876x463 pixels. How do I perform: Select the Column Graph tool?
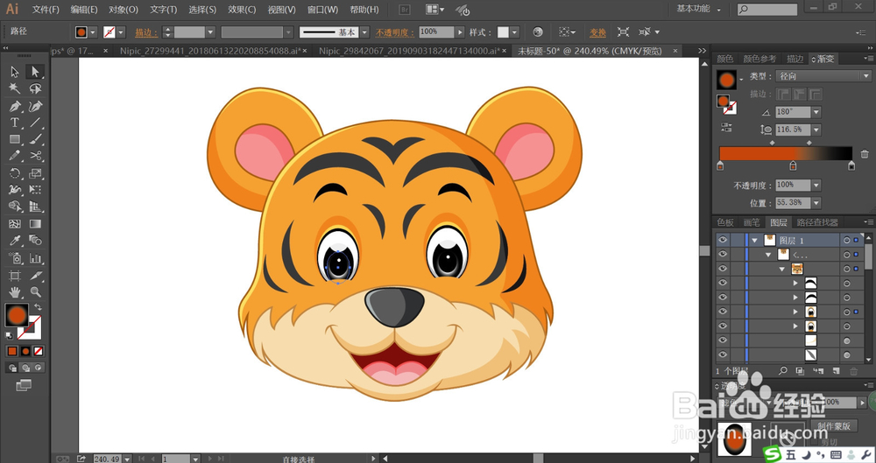[35, 258]
